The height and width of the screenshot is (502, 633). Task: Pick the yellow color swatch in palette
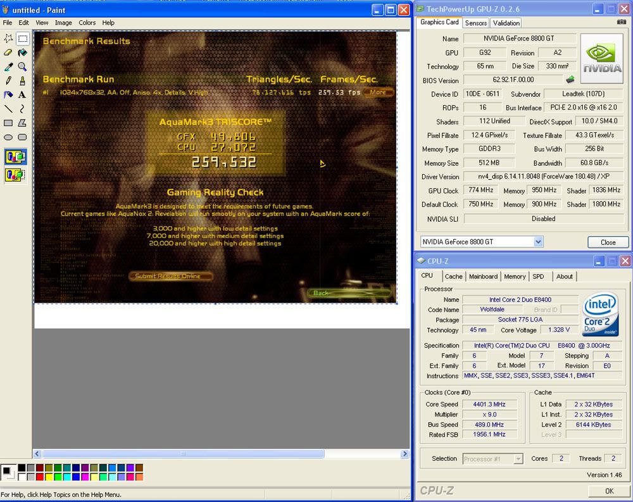pos(49,477)
